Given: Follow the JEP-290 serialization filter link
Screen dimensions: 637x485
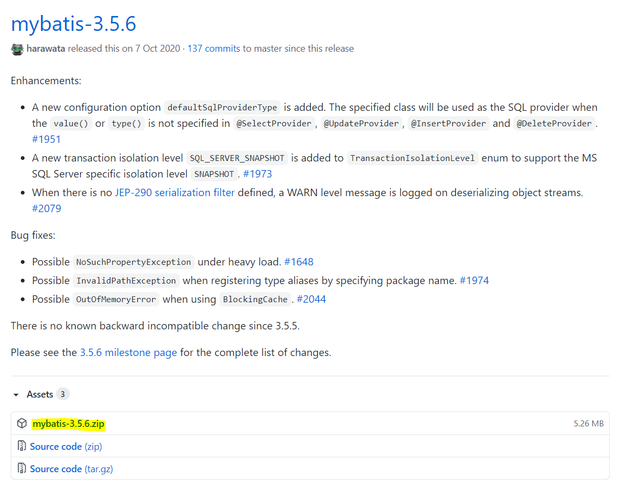Looking at the screenshot, I should pyautogui.click(x=174, y=192).
